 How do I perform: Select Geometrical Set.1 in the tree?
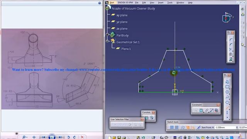point(128,42)
